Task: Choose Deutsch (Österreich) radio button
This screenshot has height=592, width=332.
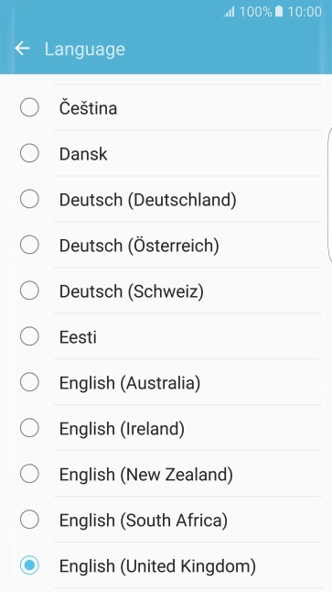Action: tap(29, 245)
